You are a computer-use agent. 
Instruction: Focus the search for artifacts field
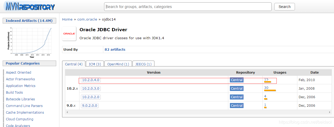188,7
